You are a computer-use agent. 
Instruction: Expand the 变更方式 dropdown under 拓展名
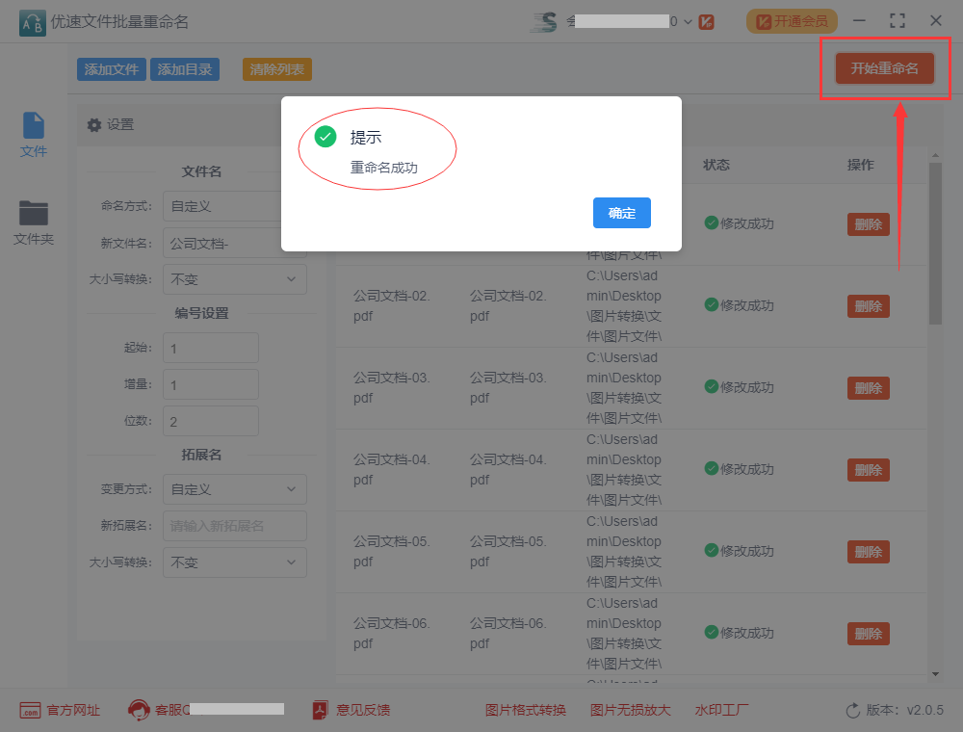pyautogui.click(x=234, y=489)
